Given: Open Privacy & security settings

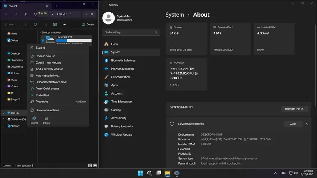Looking at the screenshot, I should (x=131, y=127).
